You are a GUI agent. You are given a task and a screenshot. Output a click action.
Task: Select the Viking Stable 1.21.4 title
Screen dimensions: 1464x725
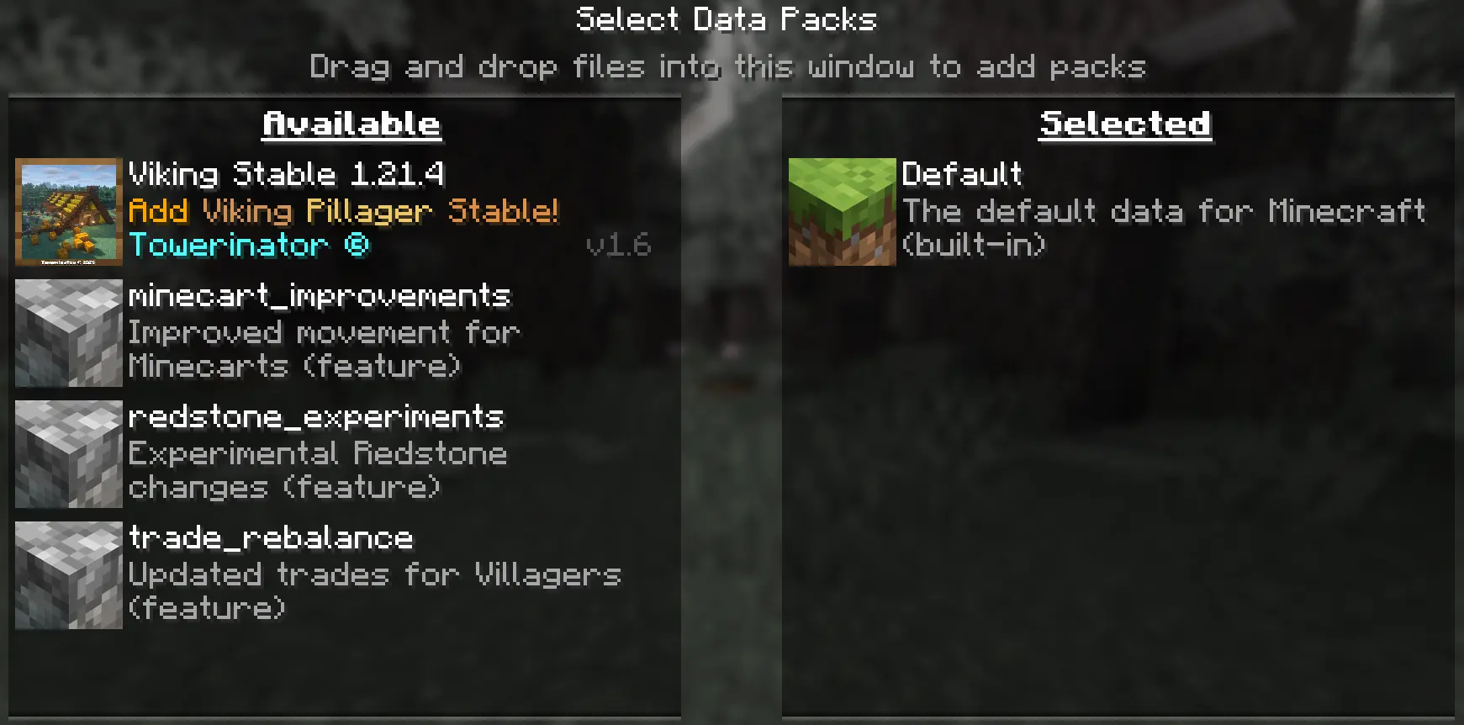pos(286,174)
